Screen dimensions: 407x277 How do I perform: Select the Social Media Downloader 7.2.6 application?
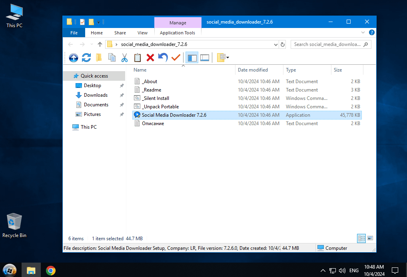coord(247,115)
